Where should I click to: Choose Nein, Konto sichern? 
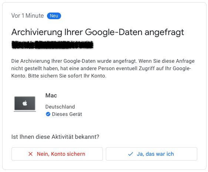click(x=57, y=154)
